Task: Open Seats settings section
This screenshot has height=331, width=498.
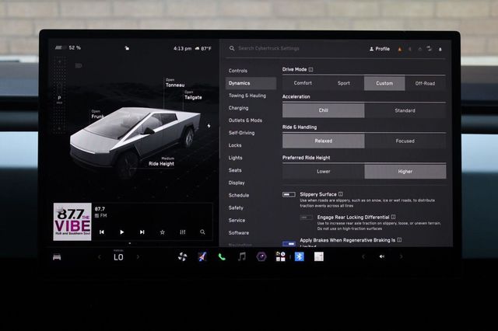Action: [251, 170]
